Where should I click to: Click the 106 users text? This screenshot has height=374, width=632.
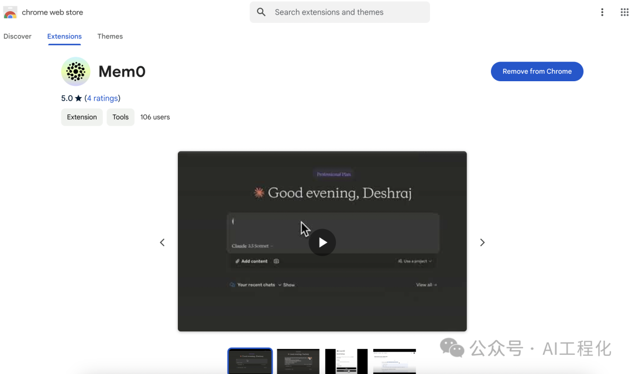155,117
